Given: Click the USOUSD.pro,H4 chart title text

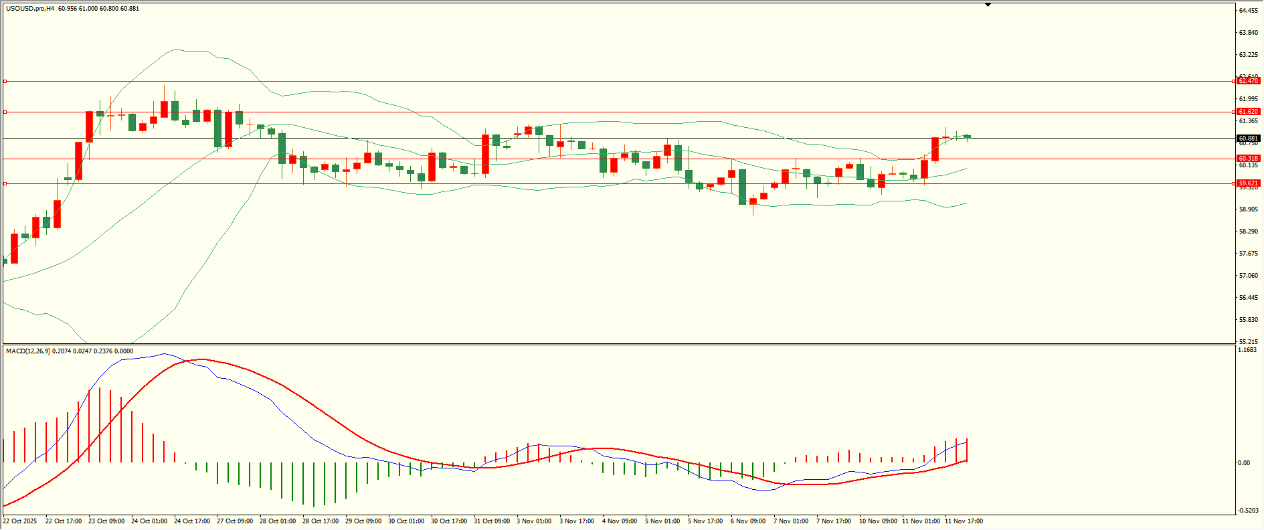Looking at the screenshot, I should tap(30, 9).
